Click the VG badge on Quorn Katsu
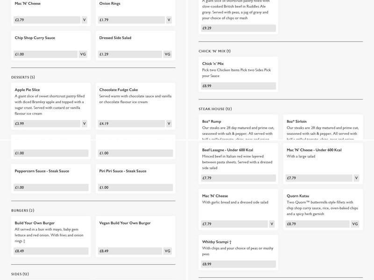The height and width of the screenshot is (280, 374). (355, 224)
